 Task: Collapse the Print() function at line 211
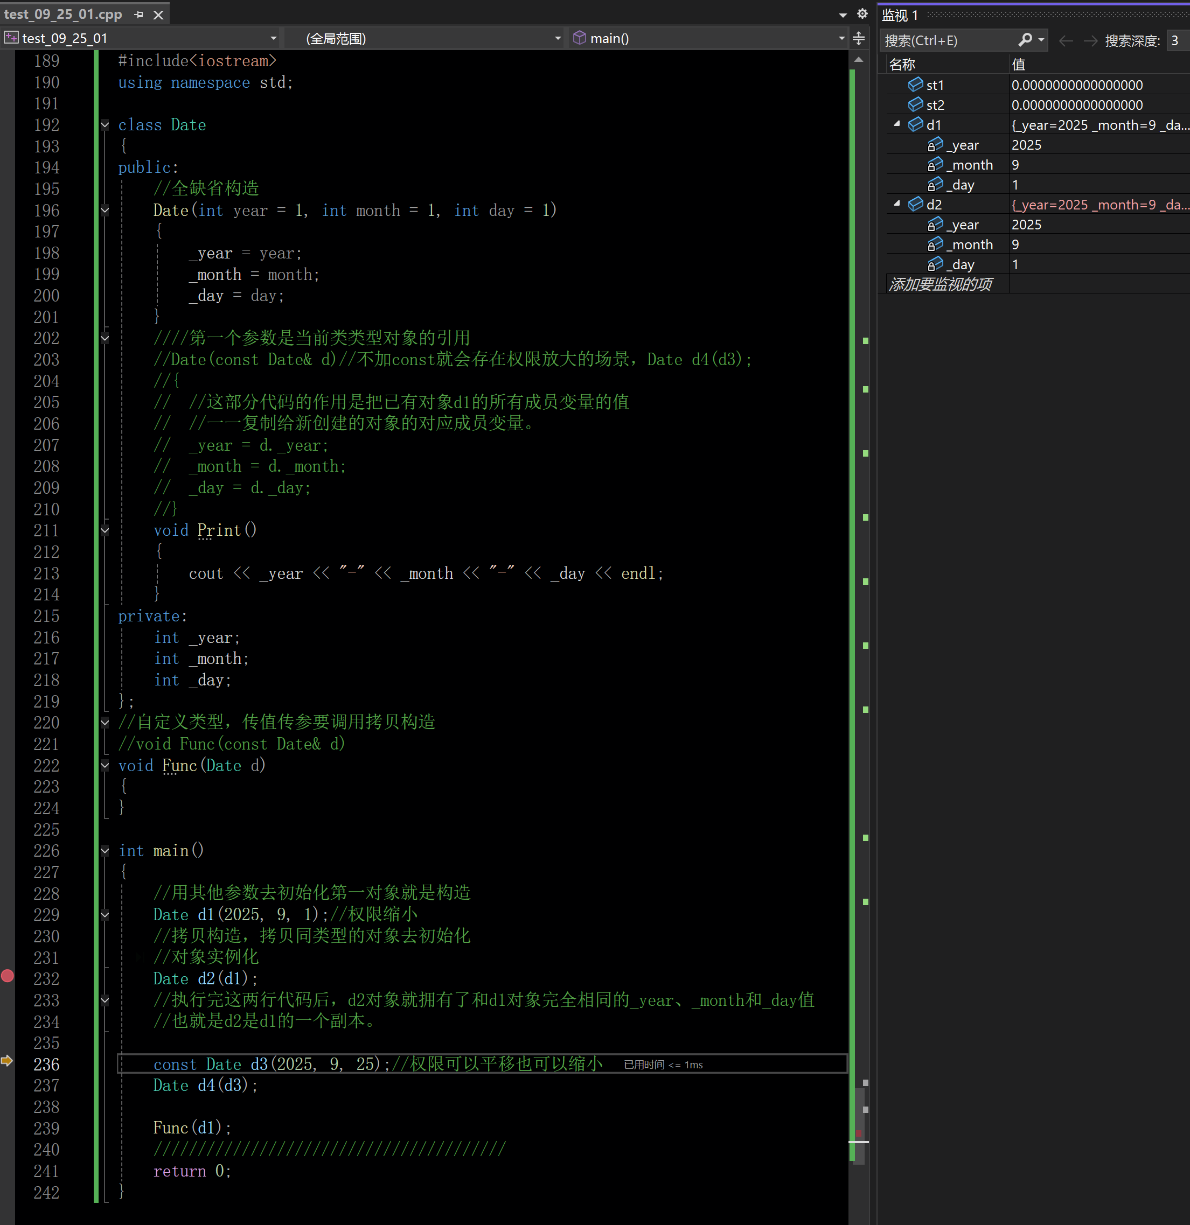tap(105, 530)
